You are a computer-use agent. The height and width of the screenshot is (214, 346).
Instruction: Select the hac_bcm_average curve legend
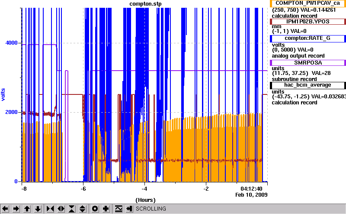pos(308,85)
